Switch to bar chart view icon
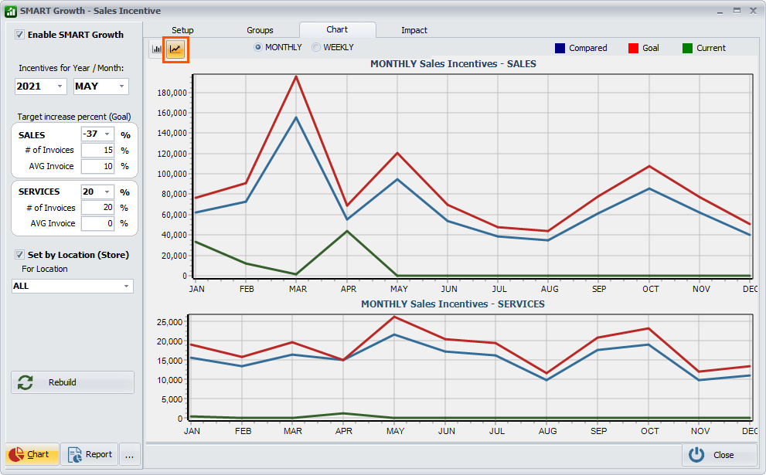 [157, 49]
